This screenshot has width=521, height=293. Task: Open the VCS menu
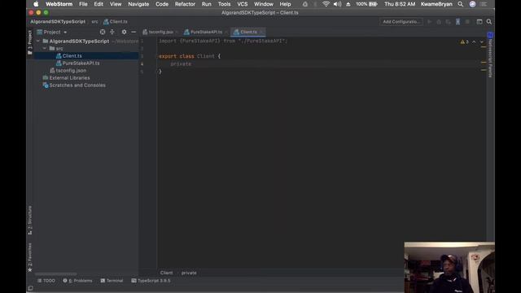pyautogui.click(x=243, y=4)
